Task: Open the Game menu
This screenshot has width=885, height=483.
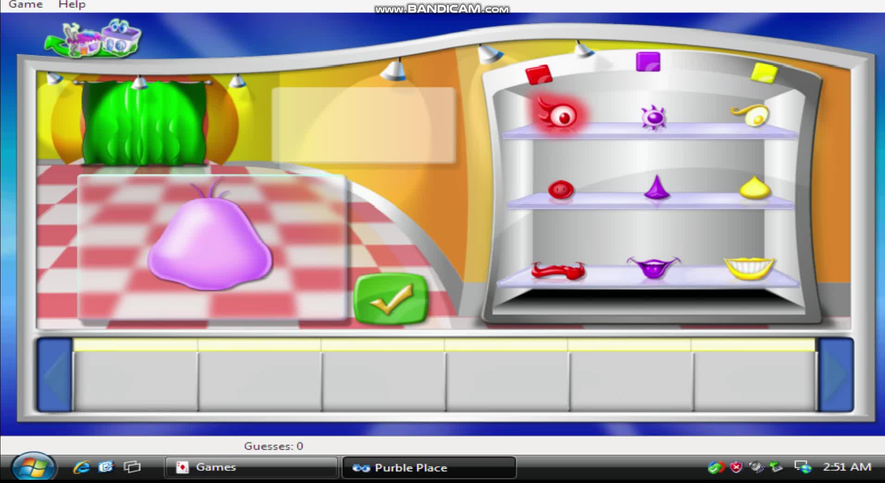Action: pyautogui.click(x=25, y=5)
